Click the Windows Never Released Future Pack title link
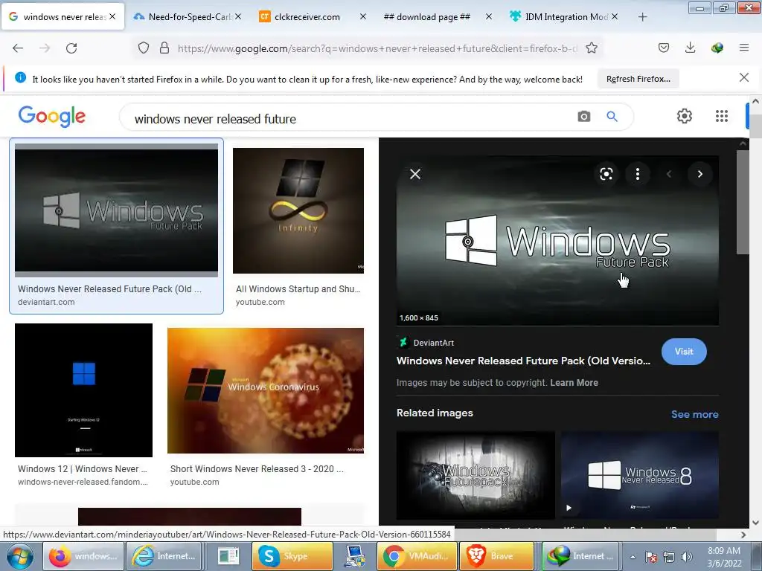Image resolution: width=762 pixels, height=571 pixels. click(523, 361)
